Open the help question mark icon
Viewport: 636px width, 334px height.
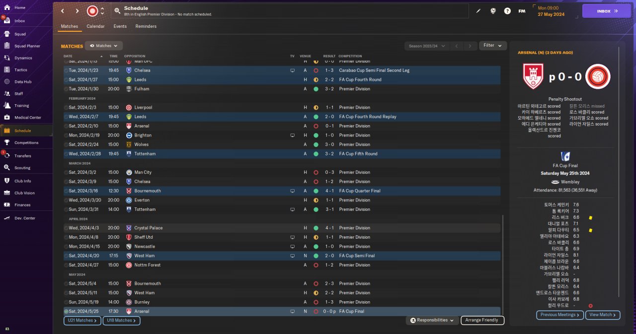[x=507, y=11]
